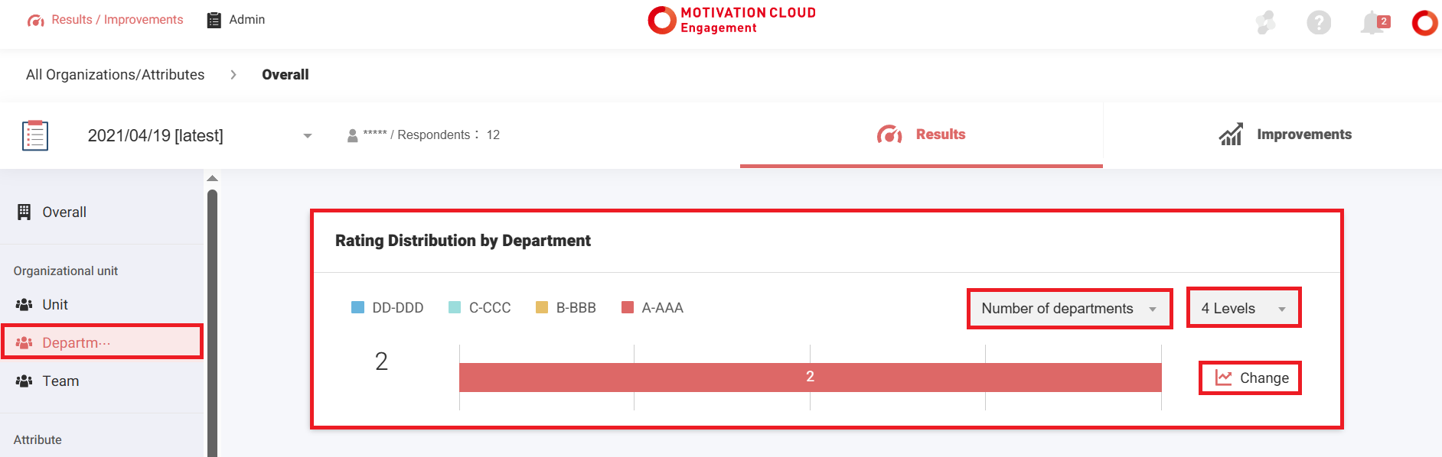The image size is (1442, 457).
Task: Expand the Number of departments dropdown
Action: click(x=1069, y=309)
